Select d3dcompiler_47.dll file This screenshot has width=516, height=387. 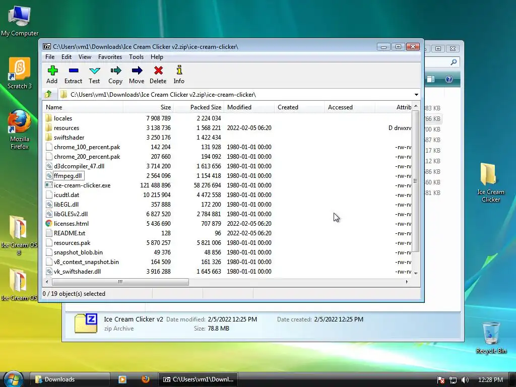75,166
